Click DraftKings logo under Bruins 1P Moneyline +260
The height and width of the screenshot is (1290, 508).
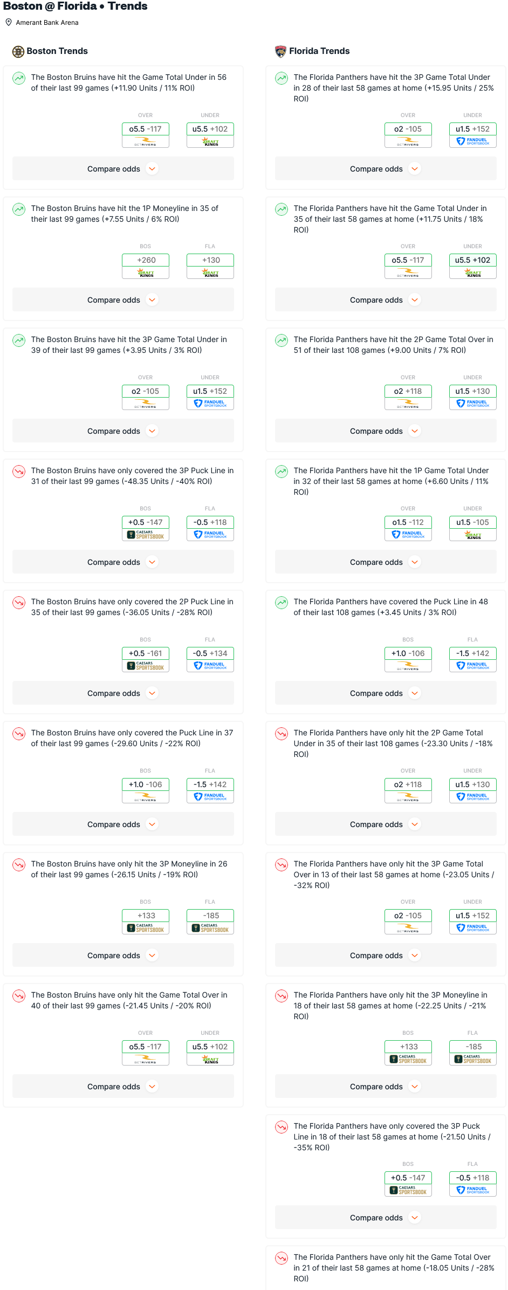(x=146, y=273)
